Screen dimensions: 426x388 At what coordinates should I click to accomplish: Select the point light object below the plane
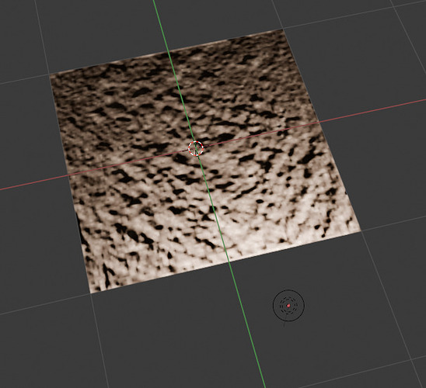288,306
